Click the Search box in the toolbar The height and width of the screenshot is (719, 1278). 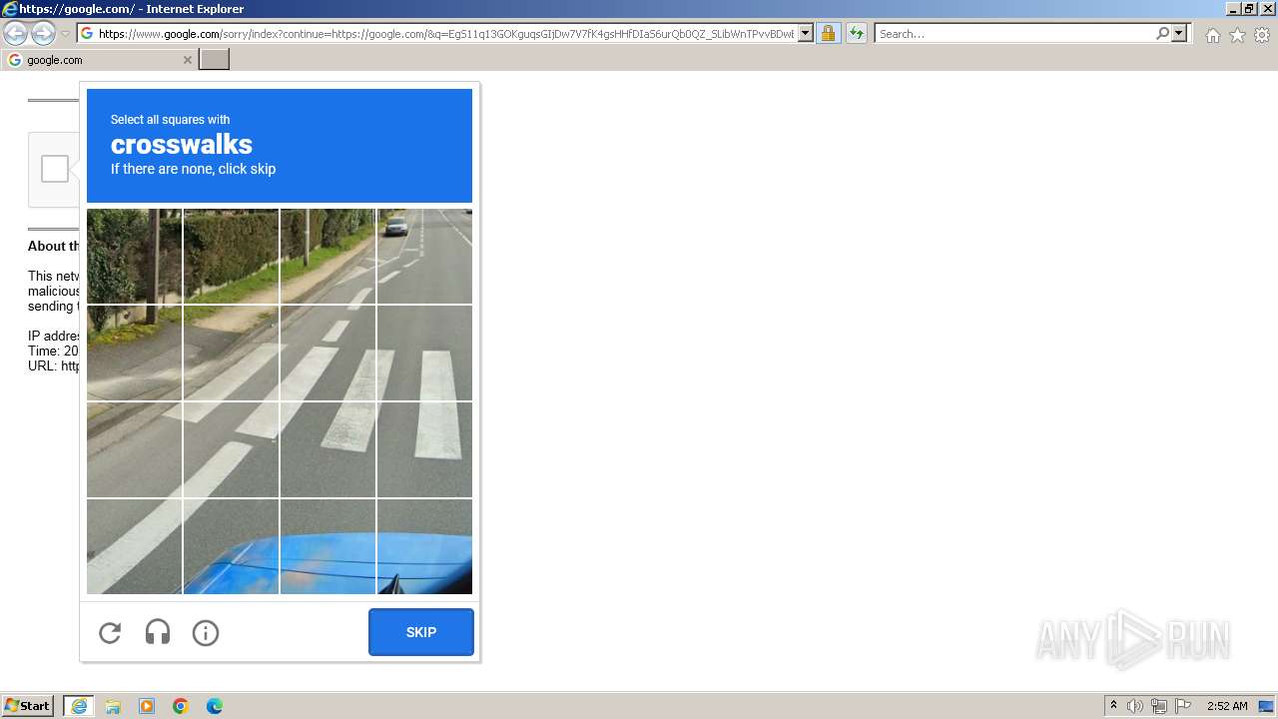coord(1015,34)
